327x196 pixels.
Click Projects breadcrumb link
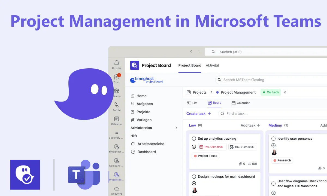(197, 92)
